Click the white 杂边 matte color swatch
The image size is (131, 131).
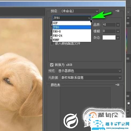[109, 37]
